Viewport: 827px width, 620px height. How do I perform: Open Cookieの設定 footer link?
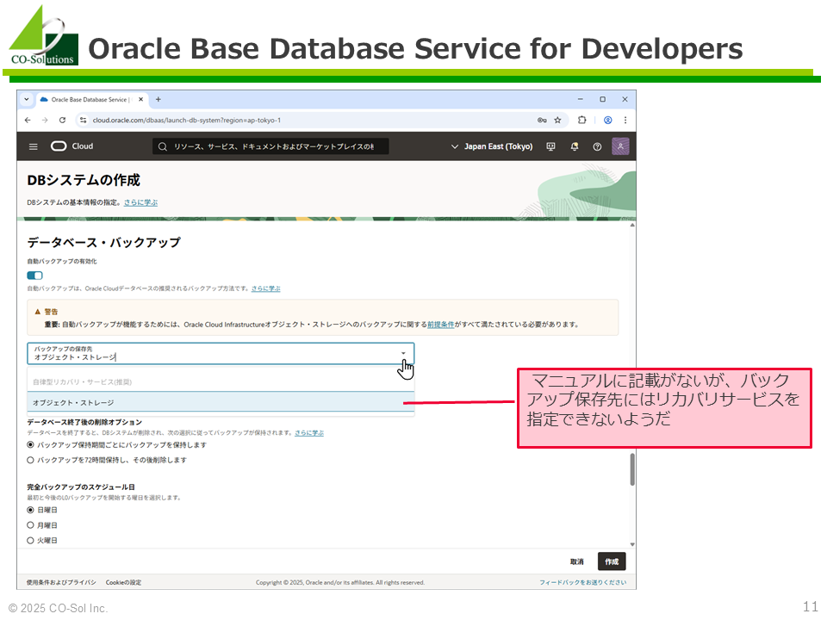[123, 583]
